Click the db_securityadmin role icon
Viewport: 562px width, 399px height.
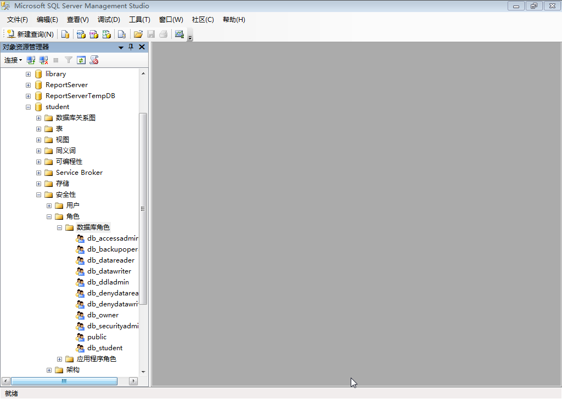(80, 326)
